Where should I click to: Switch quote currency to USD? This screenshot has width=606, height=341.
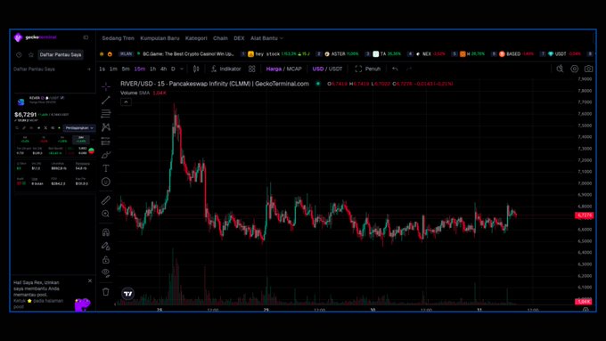coord(317,69)
